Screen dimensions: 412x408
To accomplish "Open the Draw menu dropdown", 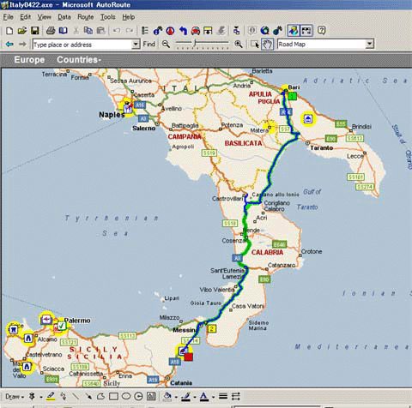I will (15, 397).
